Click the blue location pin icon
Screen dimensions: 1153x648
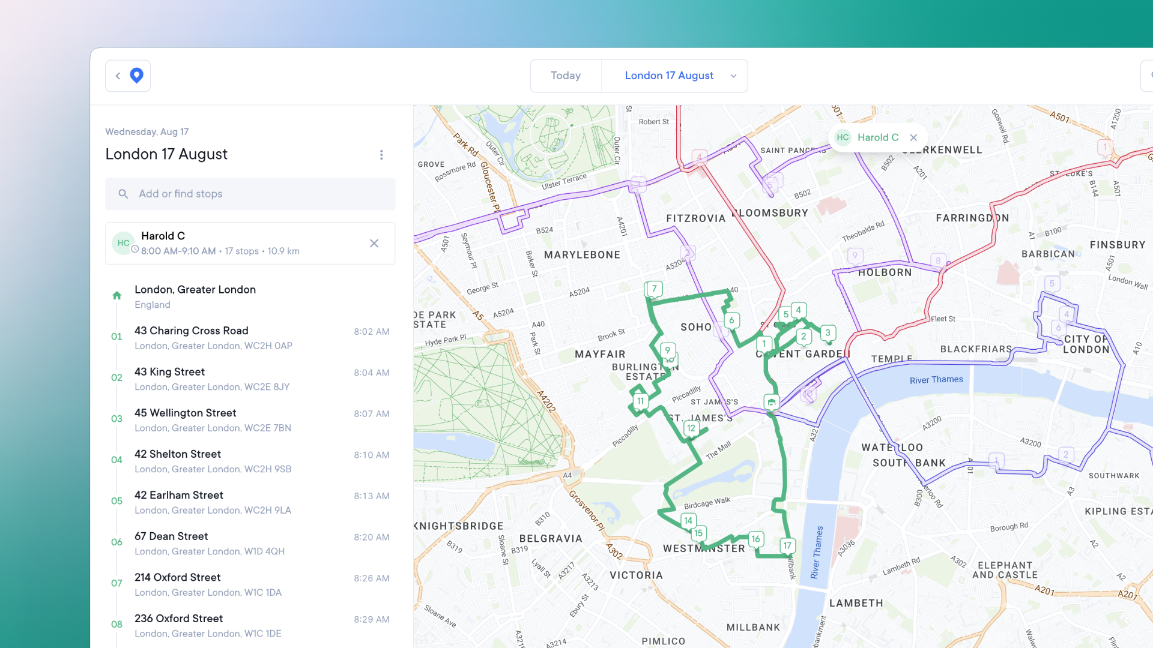[137, 76]
